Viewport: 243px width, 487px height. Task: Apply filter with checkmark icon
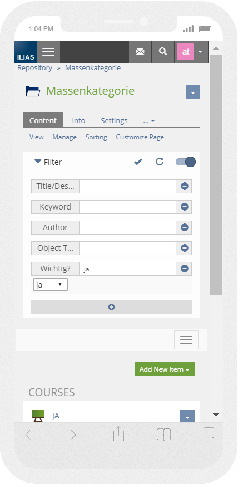point(138,162)
